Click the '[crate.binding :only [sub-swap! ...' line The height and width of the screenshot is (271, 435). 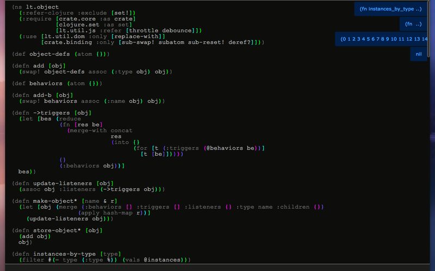pos(153,42)
